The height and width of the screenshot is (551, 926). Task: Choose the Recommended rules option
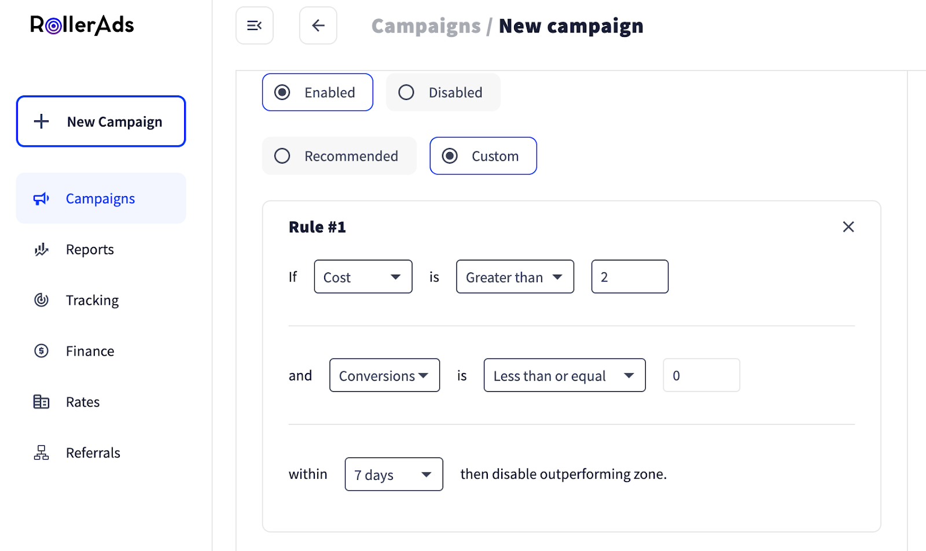(x=282, y=156)
